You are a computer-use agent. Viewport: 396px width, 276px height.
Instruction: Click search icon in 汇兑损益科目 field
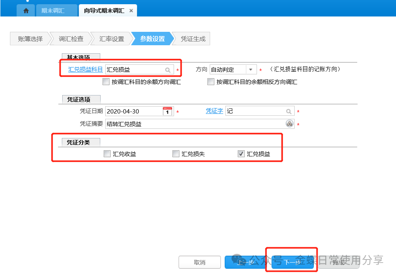[167, 70]
